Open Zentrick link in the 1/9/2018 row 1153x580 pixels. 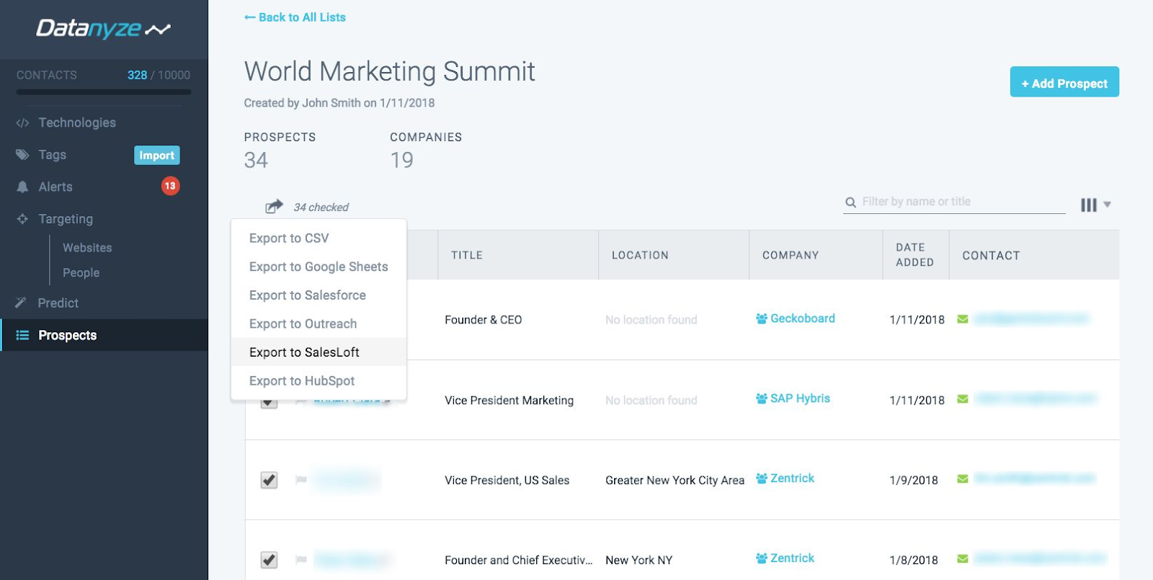click(792, 478)
